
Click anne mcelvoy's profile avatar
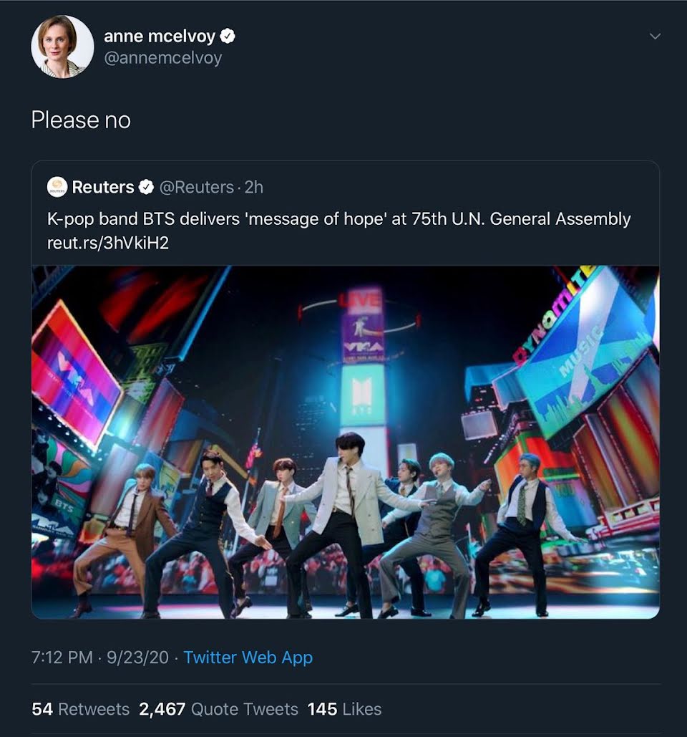click(62, 47)
